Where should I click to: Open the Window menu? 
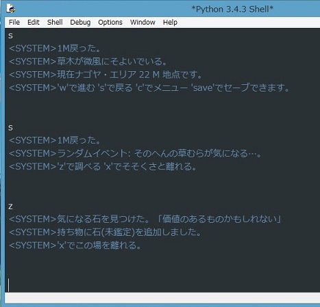(143, 23)
